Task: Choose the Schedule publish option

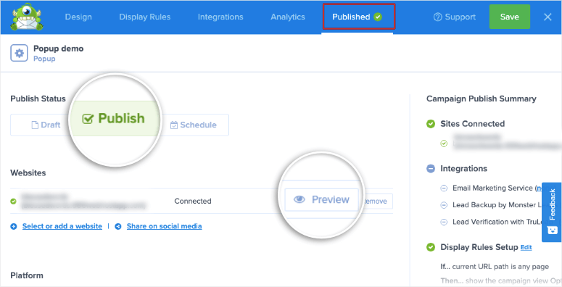Action: click(194, 125)
